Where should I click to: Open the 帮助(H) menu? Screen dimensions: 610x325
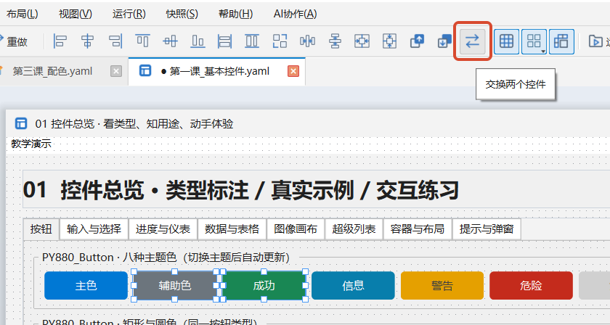coord(236,14)
